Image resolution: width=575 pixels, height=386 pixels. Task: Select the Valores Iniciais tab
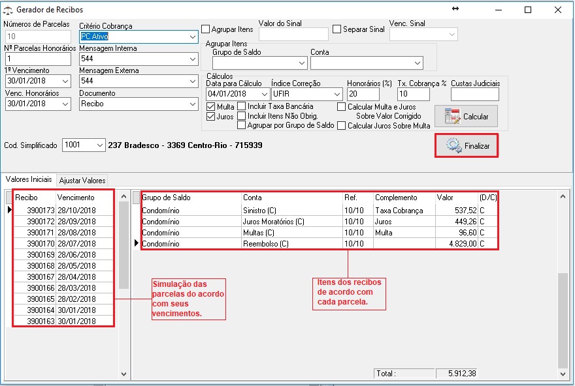coord(29,180)
